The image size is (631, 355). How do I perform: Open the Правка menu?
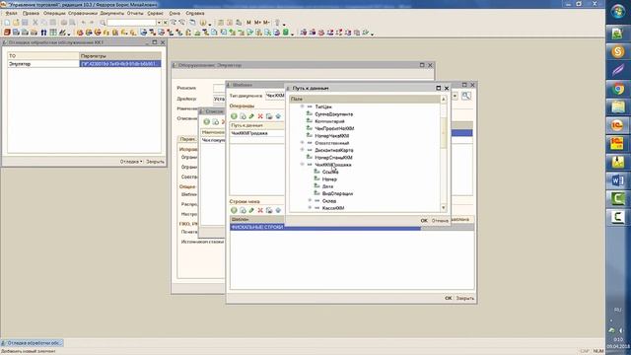31,13
